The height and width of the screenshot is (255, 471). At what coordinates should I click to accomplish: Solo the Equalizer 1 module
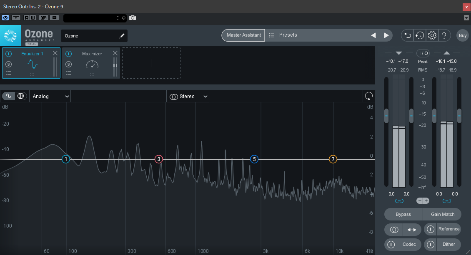8,64
